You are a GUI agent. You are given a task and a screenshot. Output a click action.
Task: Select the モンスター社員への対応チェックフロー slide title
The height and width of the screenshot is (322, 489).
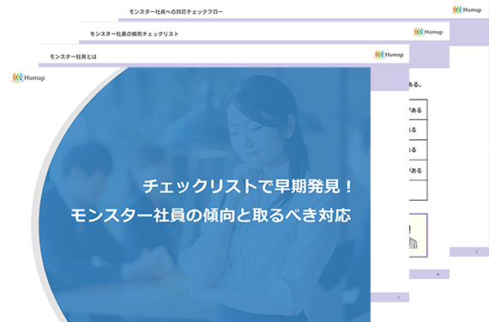[x=176, y=12]
